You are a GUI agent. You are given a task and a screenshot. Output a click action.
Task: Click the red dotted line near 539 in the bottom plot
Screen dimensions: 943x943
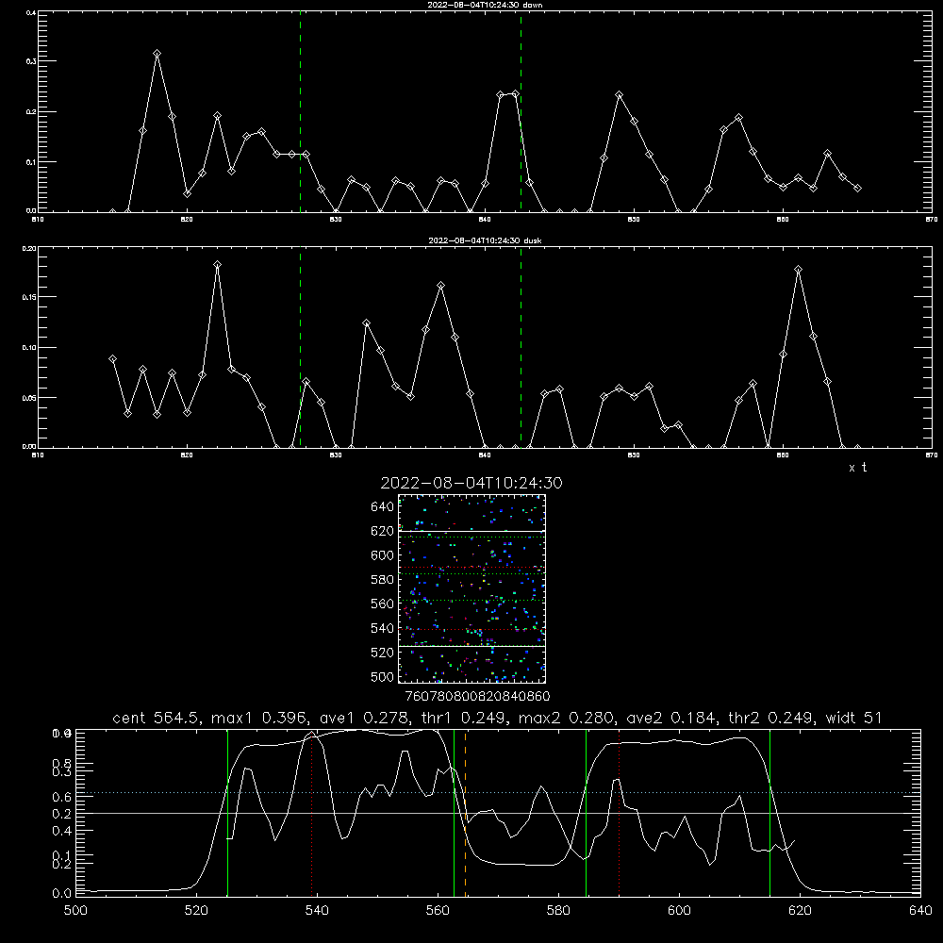pos(311,813)
